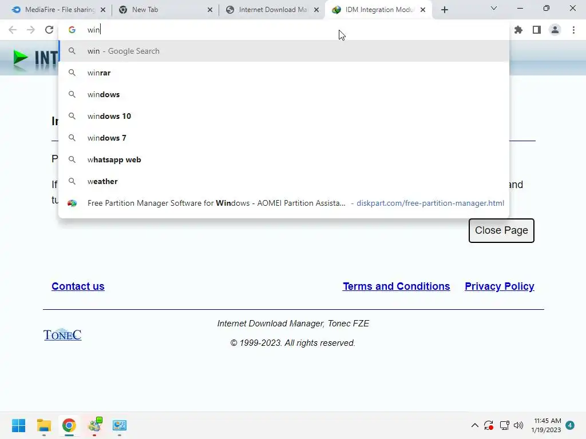
Task: Open the AOMEI Partition Manager suggestion
Action: (x=284, y=203)
